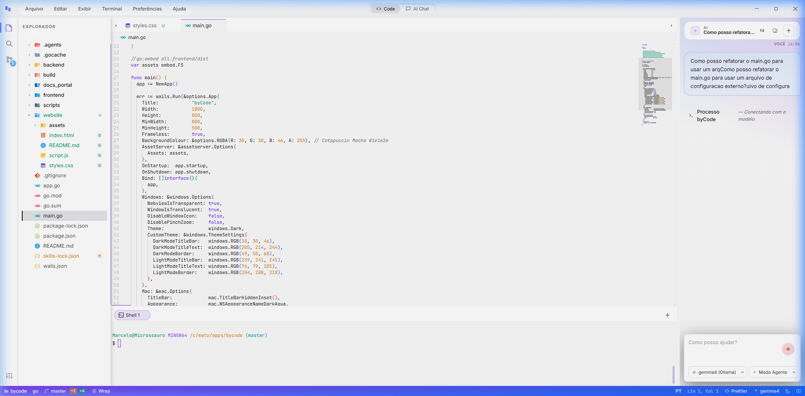Start a new AI chat with plus button
The image size is (805, 396).
click(788, 31)
